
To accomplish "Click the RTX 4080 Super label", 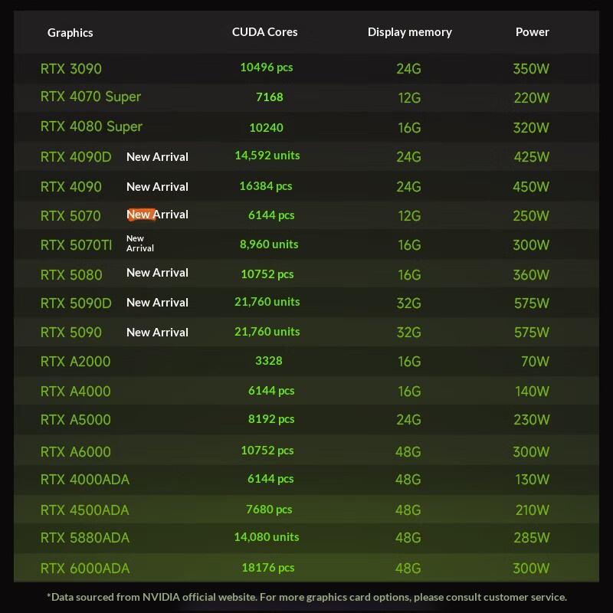I will click(91, 126).
